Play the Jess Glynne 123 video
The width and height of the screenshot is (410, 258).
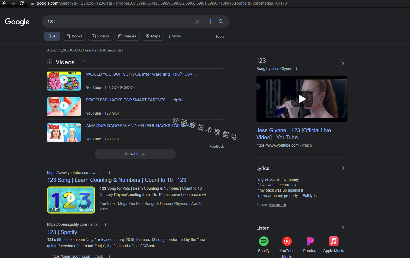coord(302,99)
